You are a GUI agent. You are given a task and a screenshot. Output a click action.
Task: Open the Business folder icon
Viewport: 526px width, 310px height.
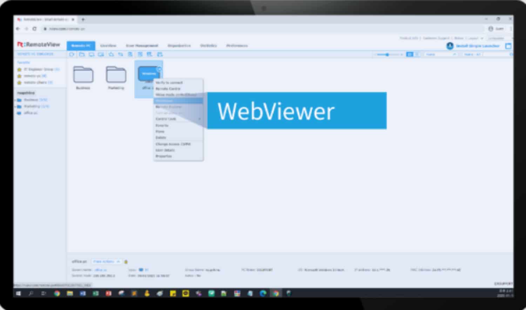[x=83, y=75]
